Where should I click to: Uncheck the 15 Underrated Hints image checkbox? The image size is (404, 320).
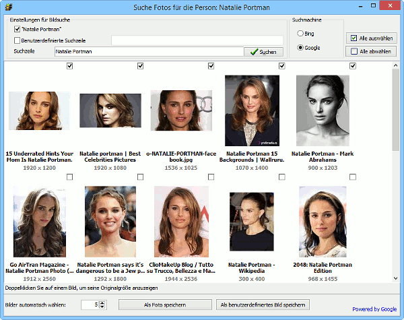(x=69, y=66)
